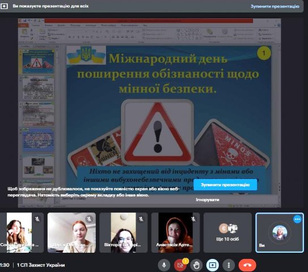Expand the "Ще 10 осіб" participants tile
This screenshot has width=308, height=272.
(227, 232)
